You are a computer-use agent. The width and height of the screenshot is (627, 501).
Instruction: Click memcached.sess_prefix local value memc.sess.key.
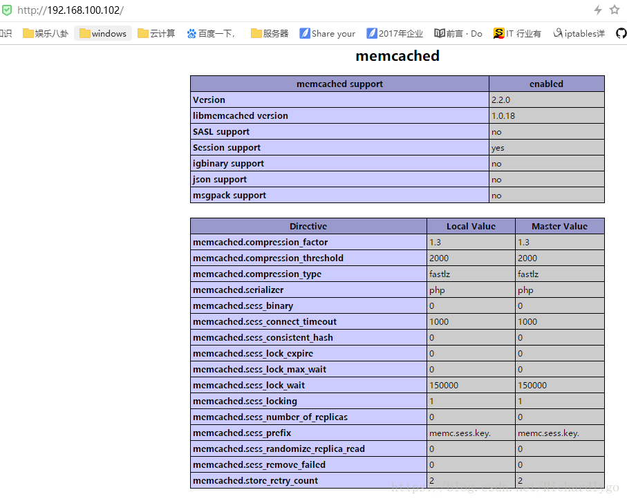(x=460, y=433)
